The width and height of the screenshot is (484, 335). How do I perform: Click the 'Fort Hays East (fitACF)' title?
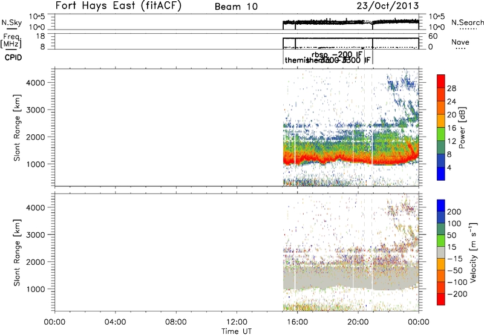point(118,5)
